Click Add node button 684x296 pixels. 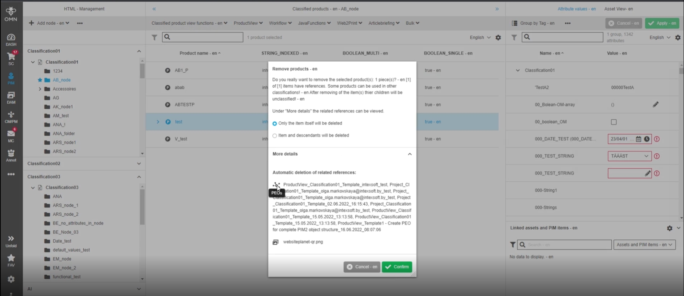(x=49, y=23)
